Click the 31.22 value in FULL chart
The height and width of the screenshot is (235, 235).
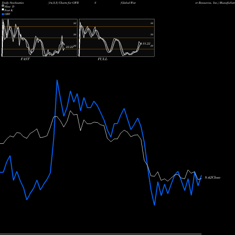[x=147, y=44]
